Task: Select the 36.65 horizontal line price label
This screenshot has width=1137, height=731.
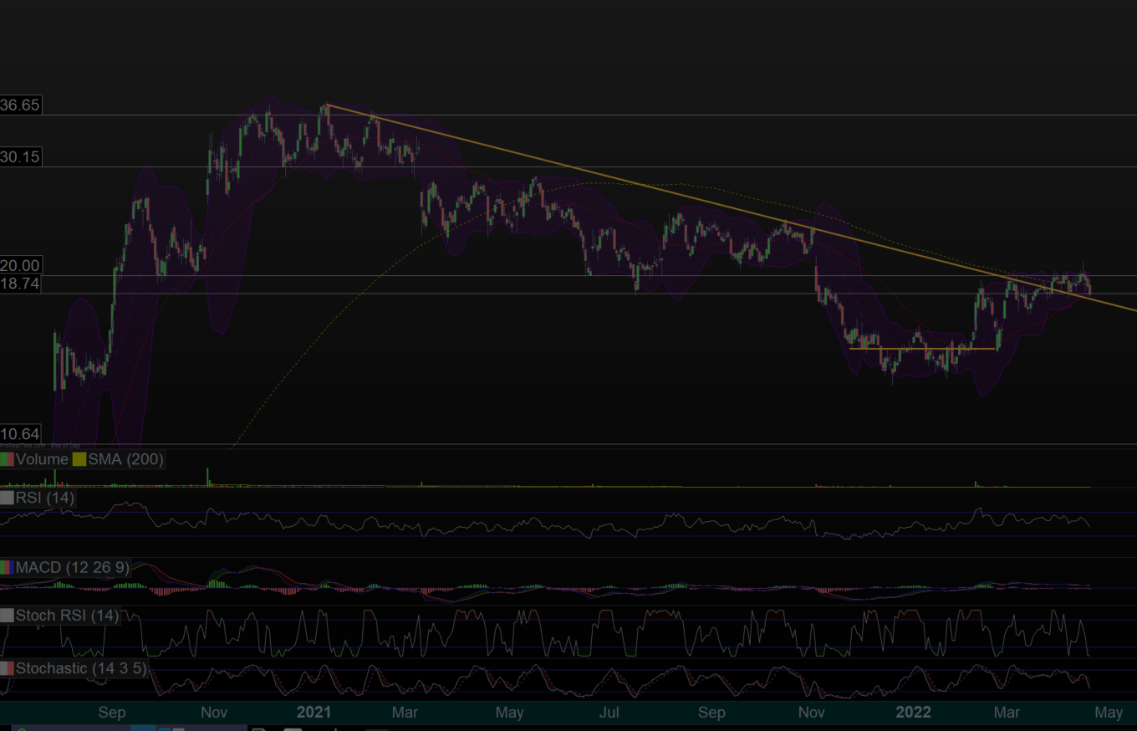Action: coord(20,105)
